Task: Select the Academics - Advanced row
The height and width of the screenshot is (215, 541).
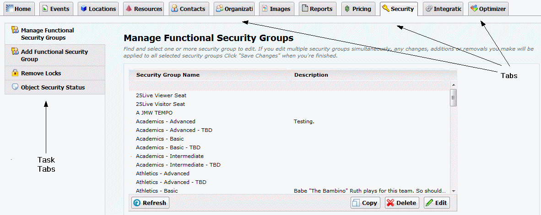Action: [x=290, y=121]
